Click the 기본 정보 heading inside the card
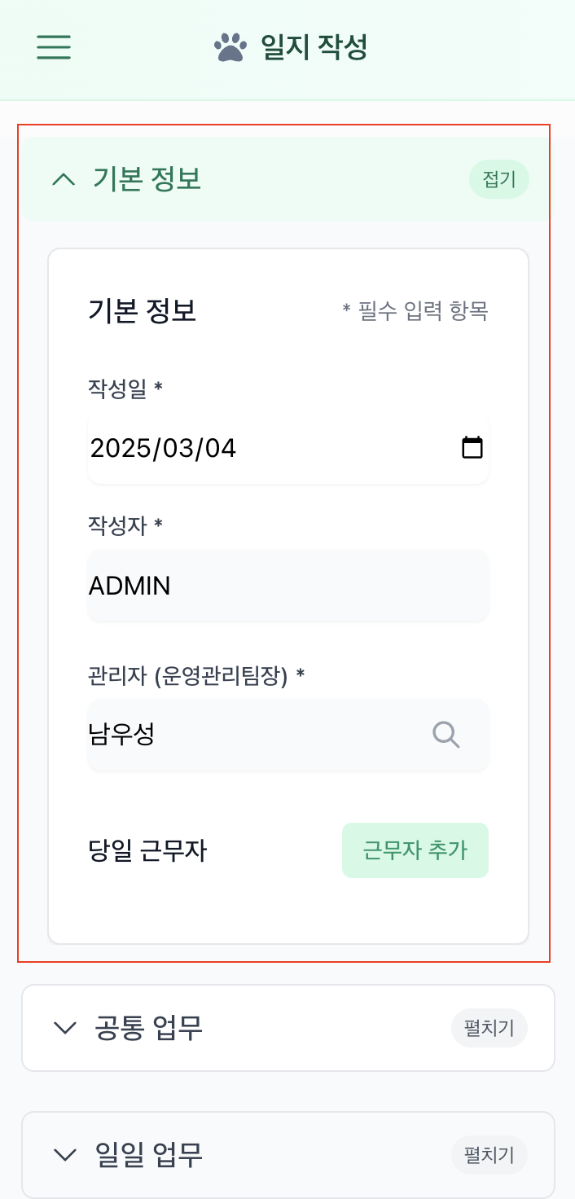 pyautogui.click(x=141, y=311)
